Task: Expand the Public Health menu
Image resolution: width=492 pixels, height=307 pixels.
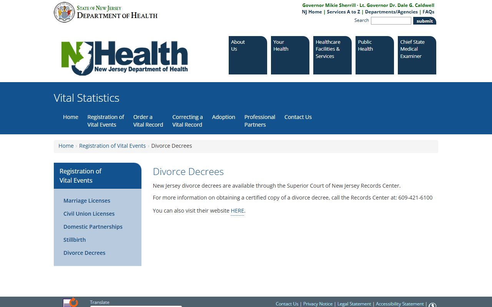Action: coord(374,55)
